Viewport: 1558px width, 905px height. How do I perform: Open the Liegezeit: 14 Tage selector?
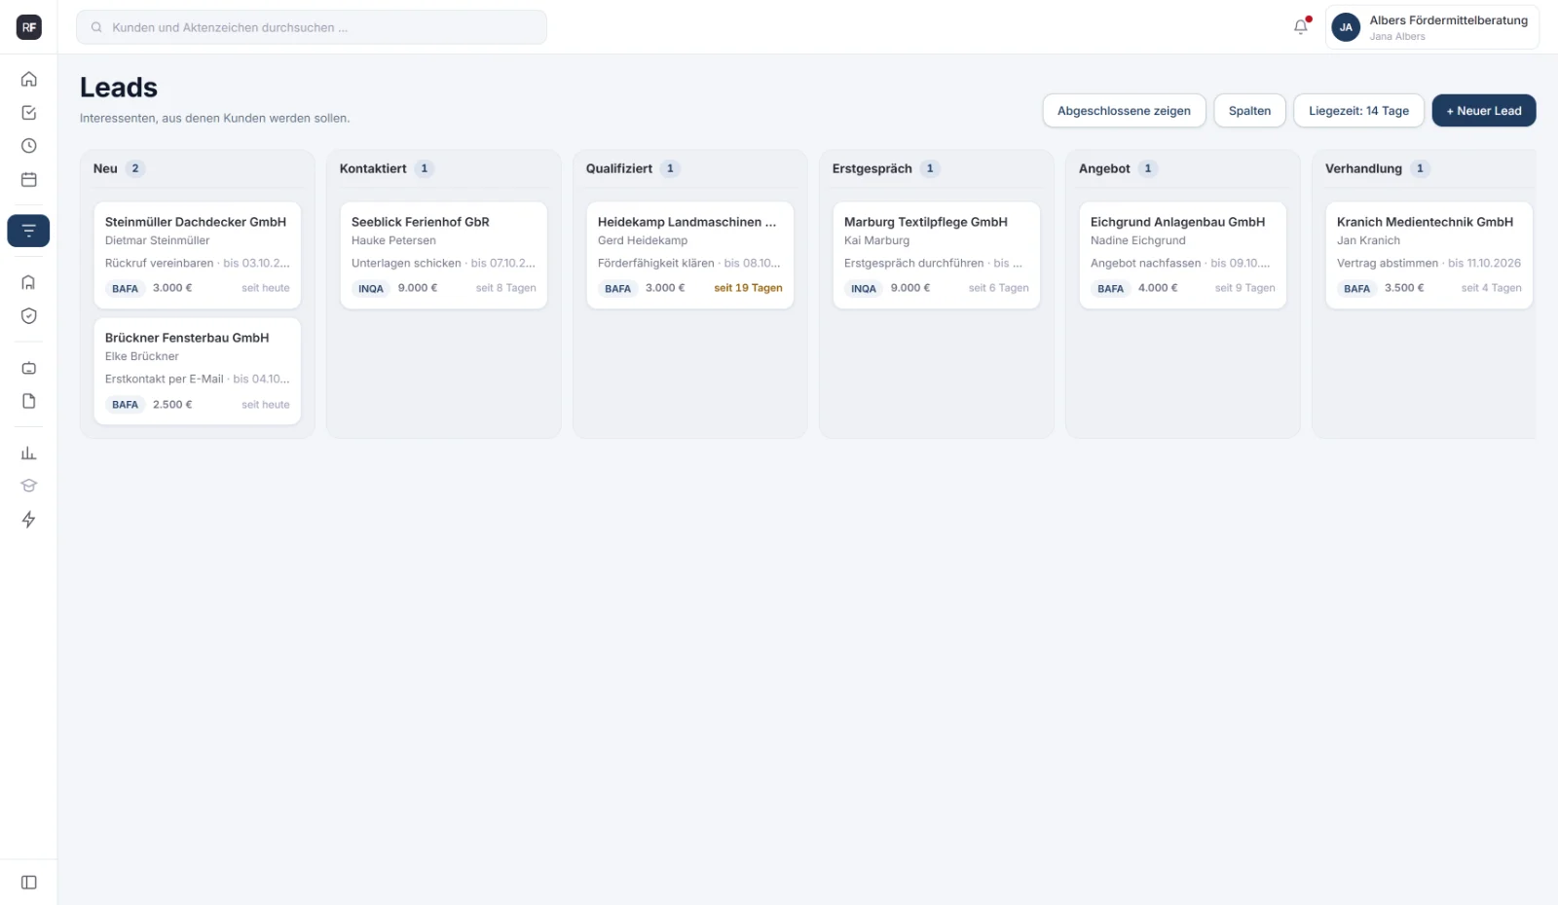[x=1358, y=111]
